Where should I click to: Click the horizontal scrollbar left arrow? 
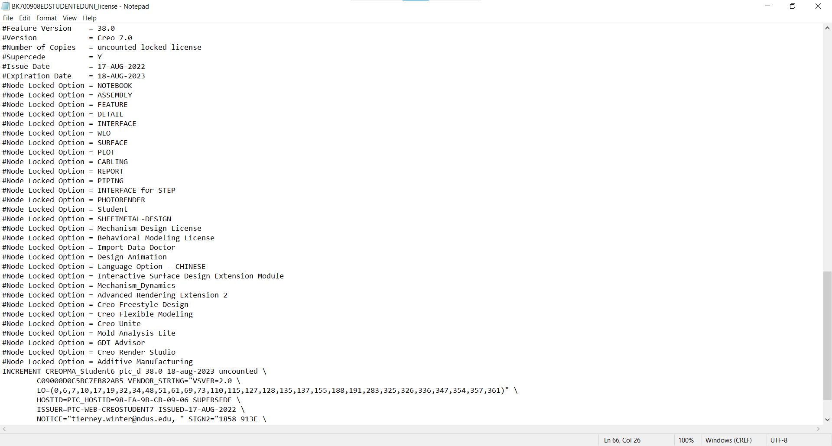[3, 429]
